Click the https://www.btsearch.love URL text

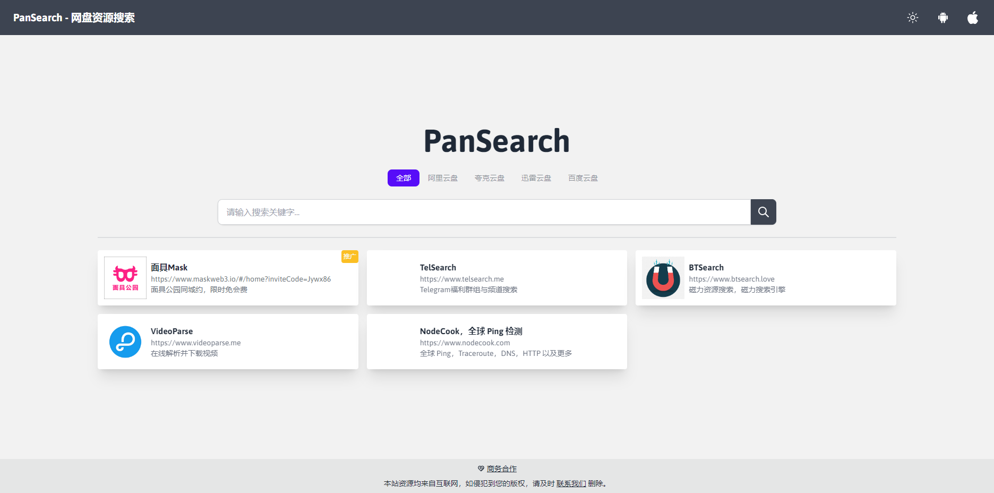click(732, 279)
